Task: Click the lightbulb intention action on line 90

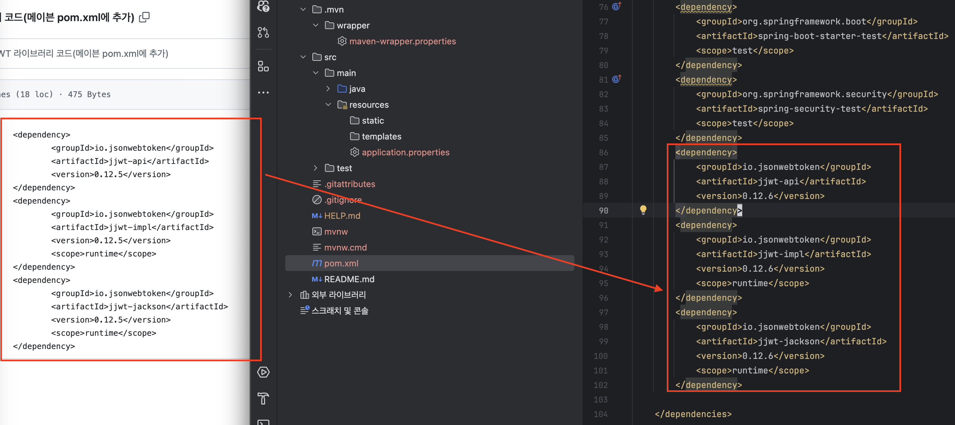Action: (x=643, y=210)
